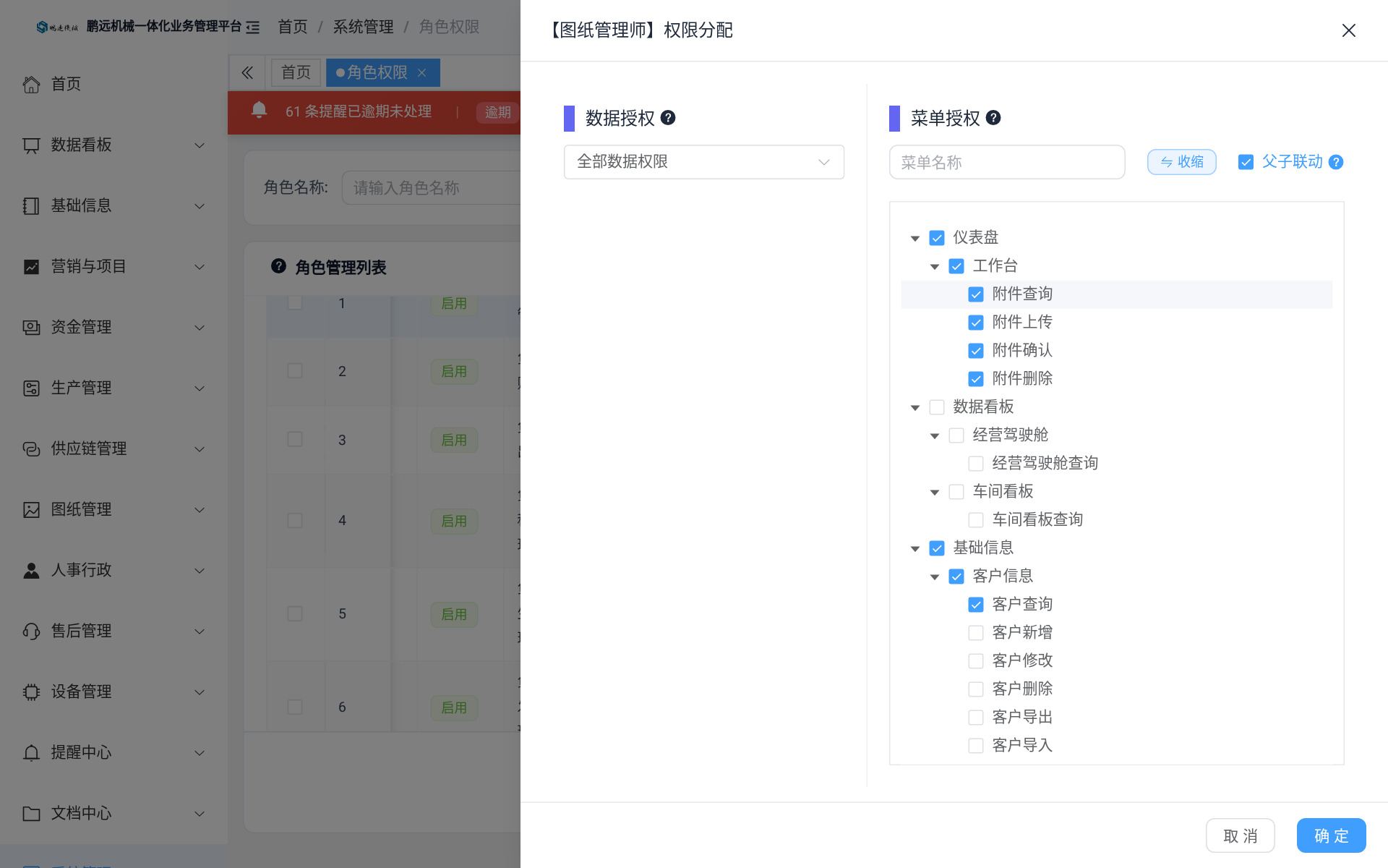Click the help icon next to 菜单授权

coord(993,118)
